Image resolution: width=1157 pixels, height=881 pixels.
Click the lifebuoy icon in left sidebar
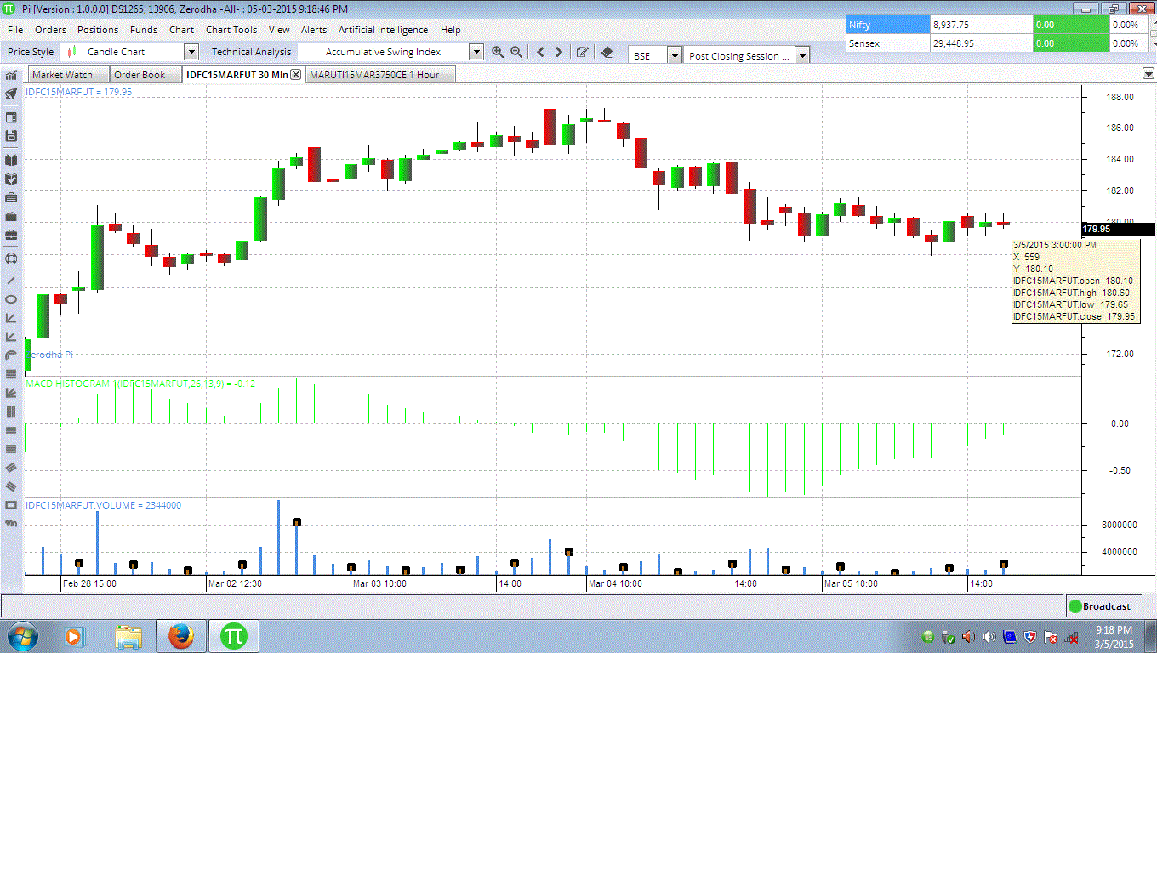click(x=11, y=259)
